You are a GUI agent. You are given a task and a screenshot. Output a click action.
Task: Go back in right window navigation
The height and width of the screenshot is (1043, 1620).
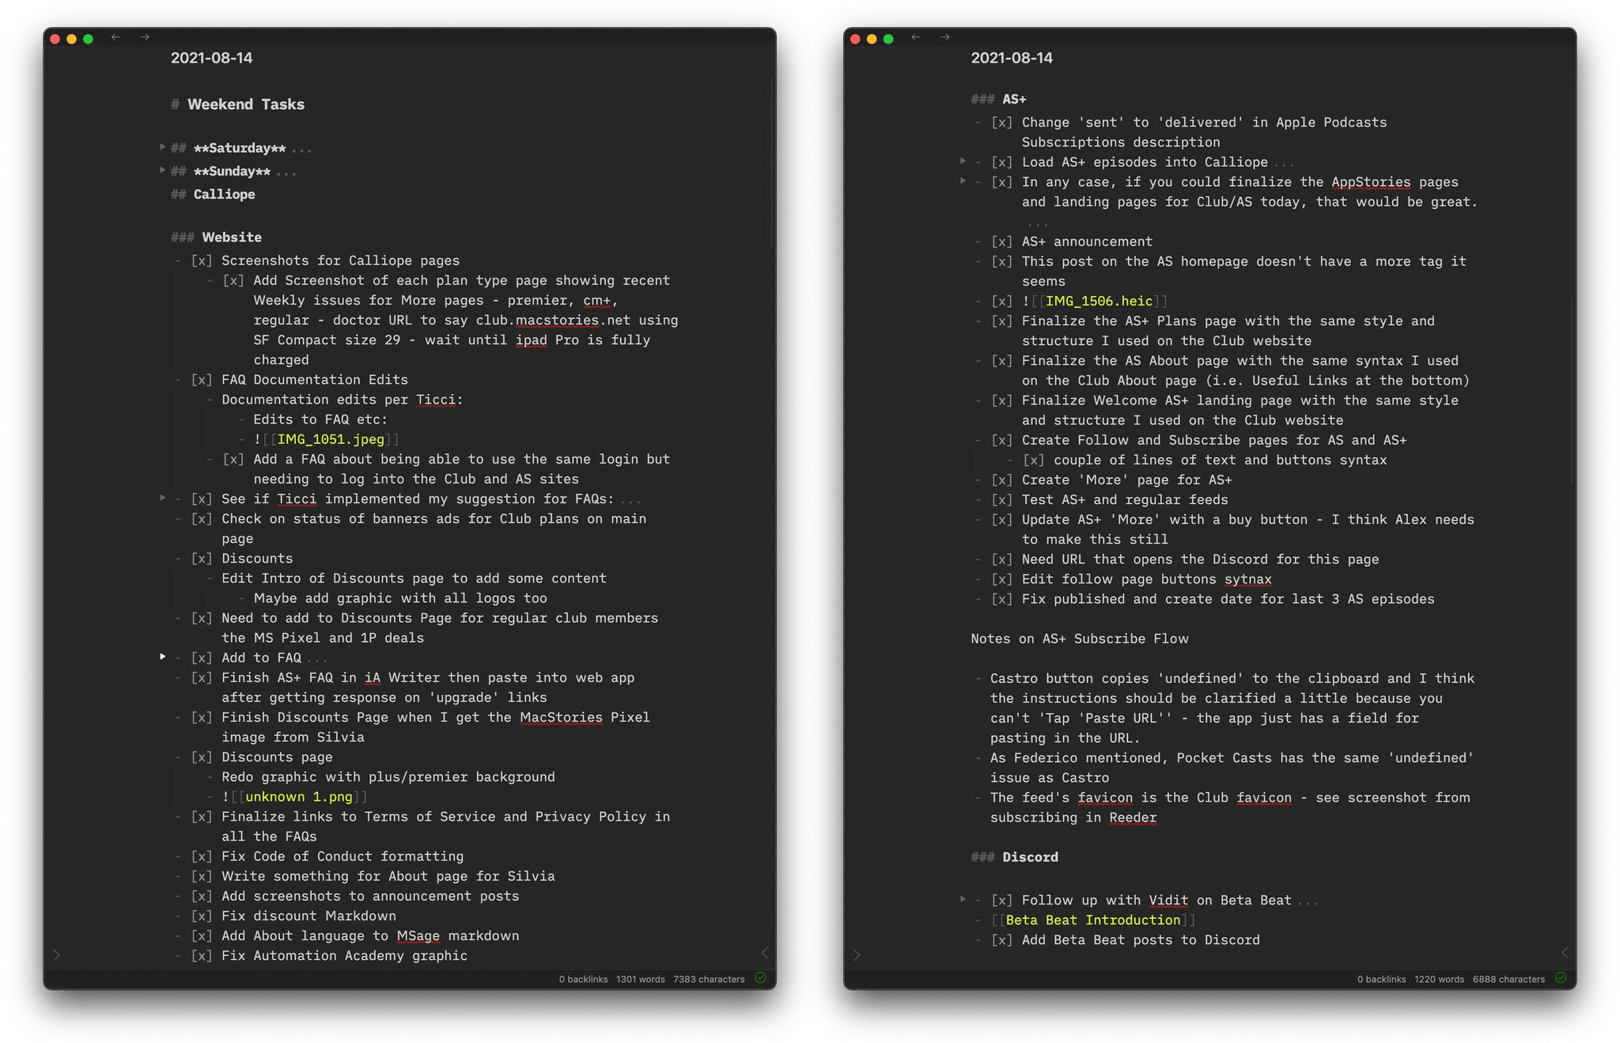pyautogui.click(x=916, y=37)
